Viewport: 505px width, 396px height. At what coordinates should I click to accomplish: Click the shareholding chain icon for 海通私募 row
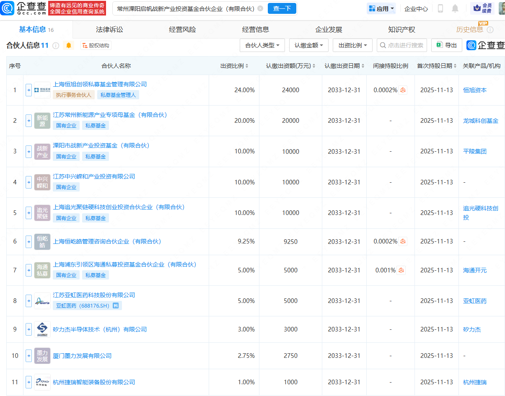pyautogui.click(x=401, y=270)
